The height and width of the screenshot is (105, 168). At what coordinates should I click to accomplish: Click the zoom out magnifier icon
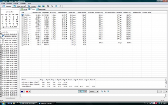pos(105,92)
